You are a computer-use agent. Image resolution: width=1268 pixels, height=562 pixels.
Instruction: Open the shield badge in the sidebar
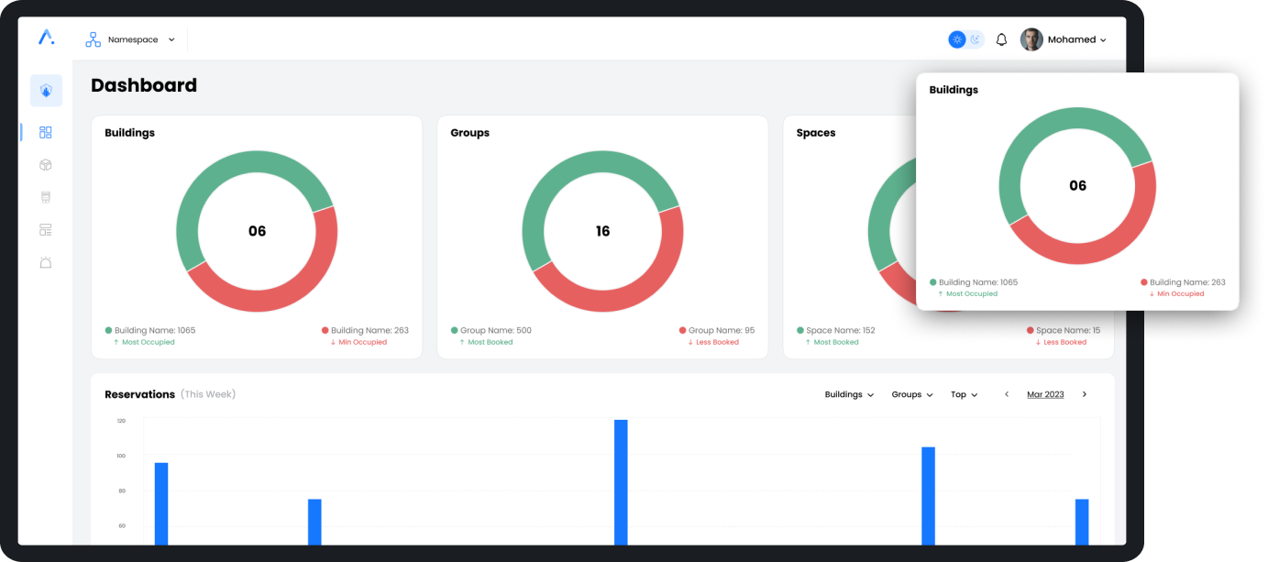pos(46,91)
